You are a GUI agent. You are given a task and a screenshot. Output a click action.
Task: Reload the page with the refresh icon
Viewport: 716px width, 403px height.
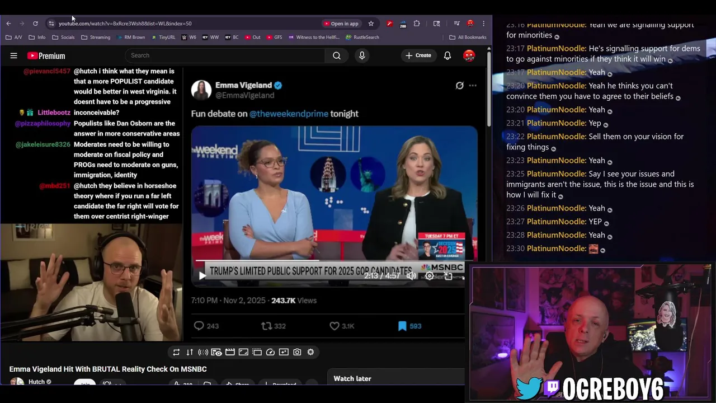click(35, 24)
